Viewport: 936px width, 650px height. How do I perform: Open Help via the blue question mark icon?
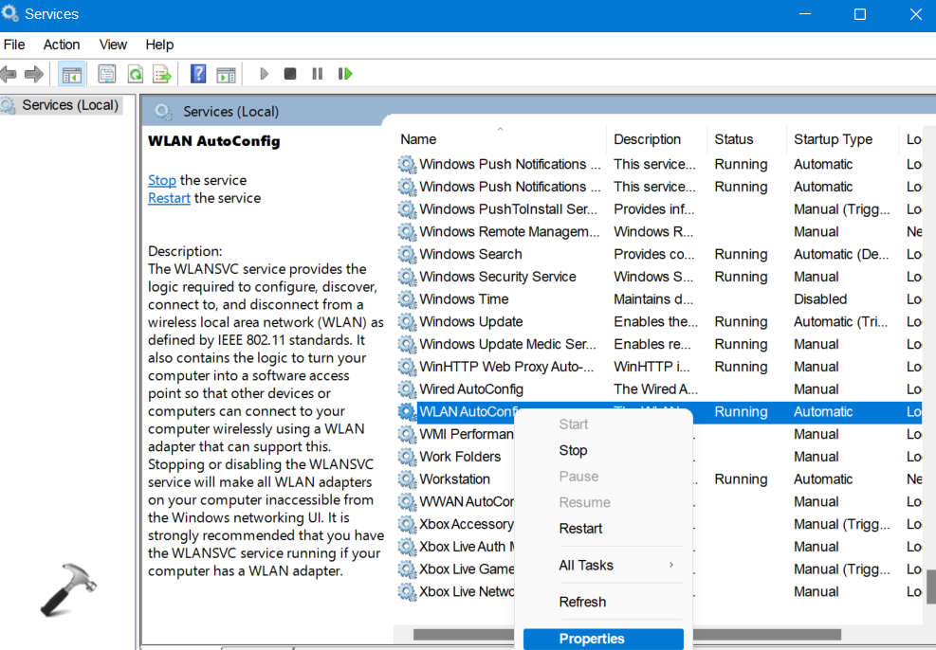198,74
